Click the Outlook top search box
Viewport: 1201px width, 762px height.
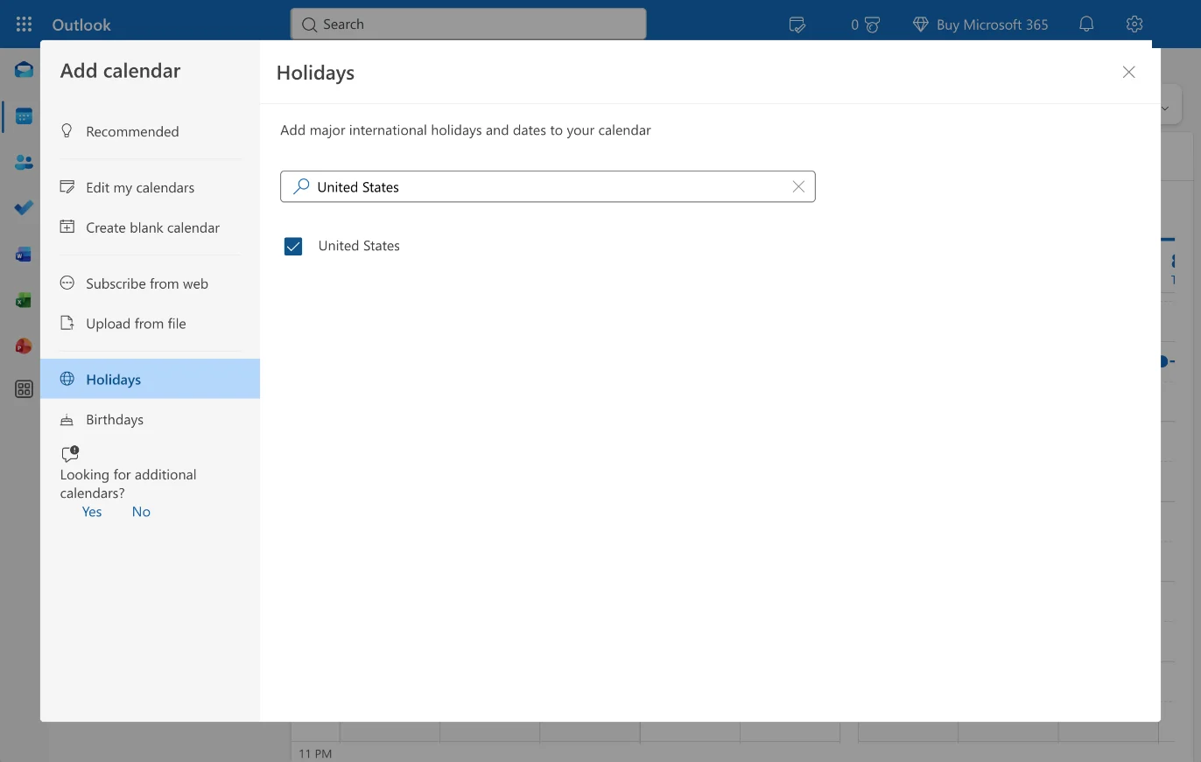click(x=468, y=24)
